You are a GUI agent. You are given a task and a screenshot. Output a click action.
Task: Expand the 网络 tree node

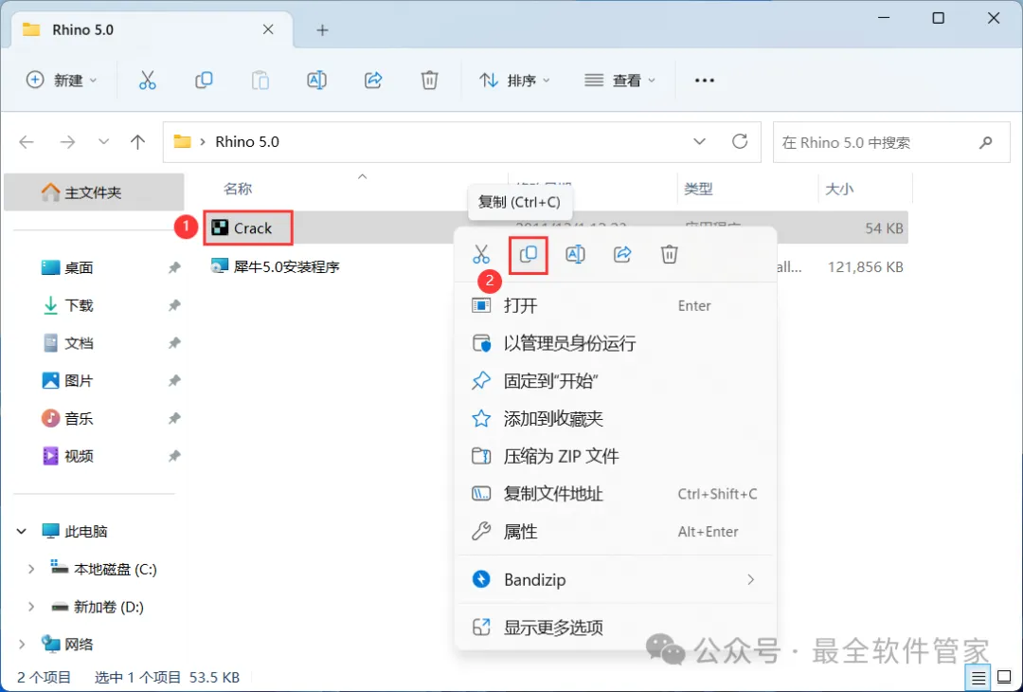tap(22, 645)
